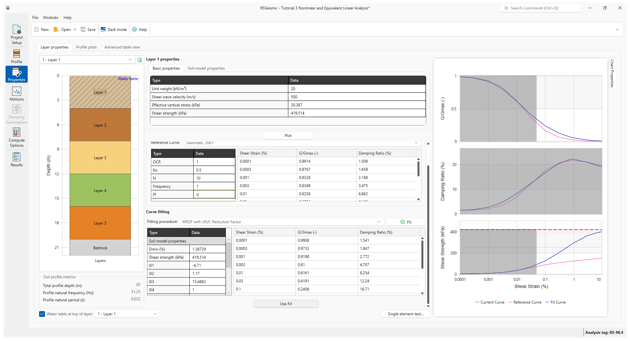
Task: Click the copy layer properties icon
Action: click(140, 60)
